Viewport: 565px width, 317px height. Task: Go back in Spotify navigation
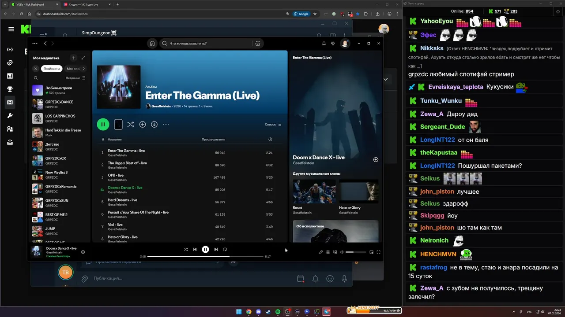[x=45, y=43]
